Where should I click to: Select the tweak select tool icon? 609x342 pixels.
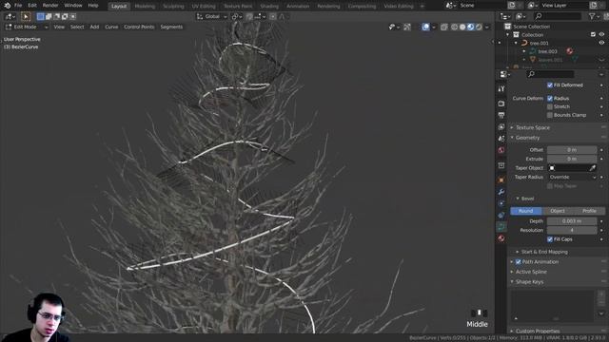point(26,17)
